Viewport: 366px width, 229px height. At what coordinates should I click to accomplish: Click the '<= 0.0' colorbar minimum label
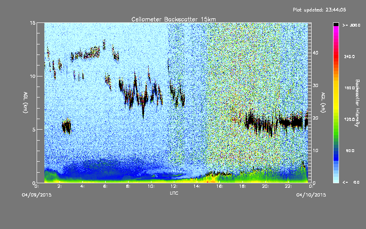[351, 182]
